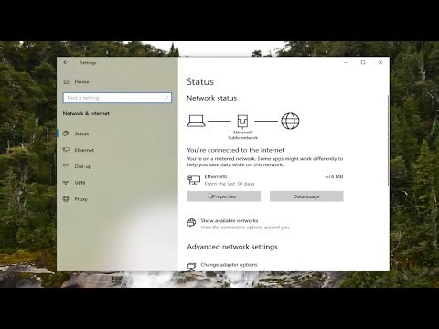Click the Show available networks globe icon
The height and width of the screenshot is (329, 439).
click(x=191, y=223)
